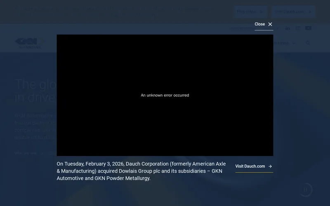
Task: Click the dimmed 'Play video' button in the top banner
Action: pyautogui.click(x=250, y=12)
